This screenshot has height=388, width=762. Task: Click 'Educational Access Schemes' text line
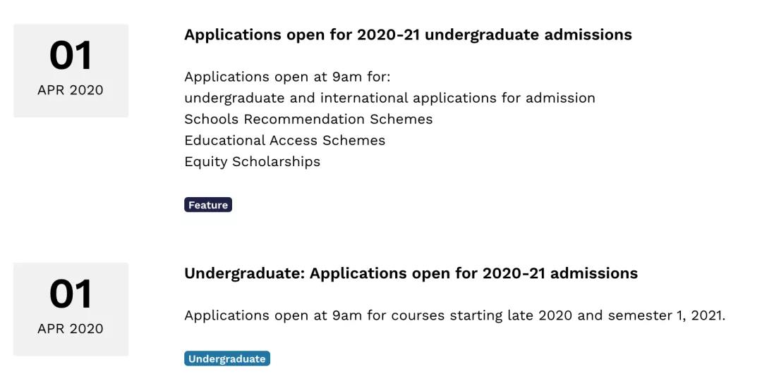285,141
